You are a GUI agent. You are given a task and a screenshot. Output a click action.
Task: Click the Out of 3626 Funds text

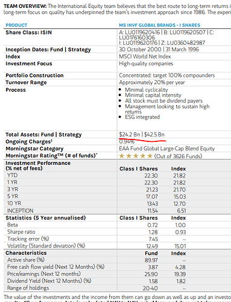(178, 156)
